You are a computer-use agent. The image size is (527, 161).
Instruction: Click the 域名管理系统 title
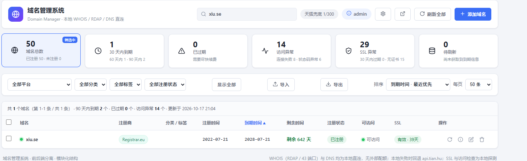pos(46,11)
